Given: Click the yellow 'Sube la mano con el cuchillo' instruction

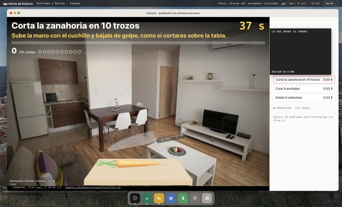Looking at the screenshot, I should (119, 35).
